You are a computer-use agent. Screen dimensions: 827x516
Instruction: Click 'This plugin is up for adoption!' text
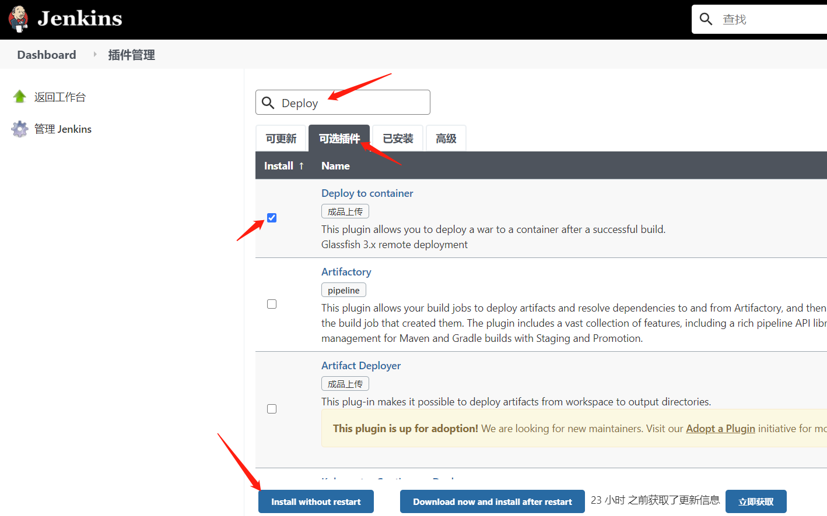click(x=405, y=429)
